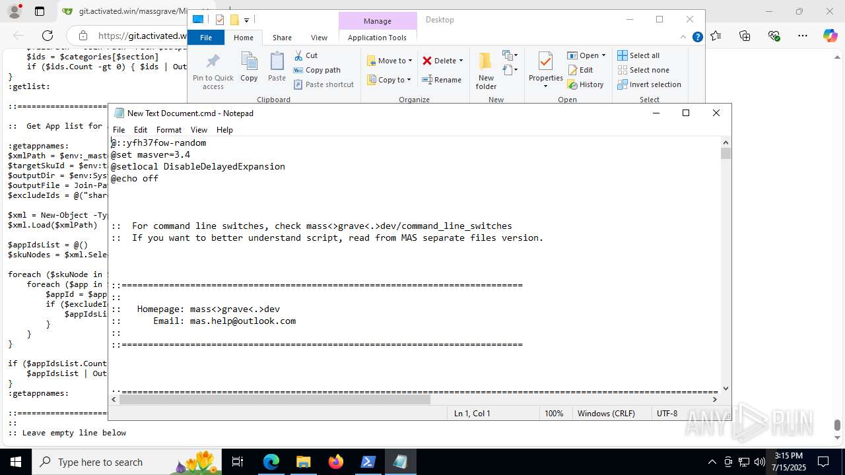Click the 100% zoom status in Notepad
The image size is (845, 475).
click(x=554, y=413)
